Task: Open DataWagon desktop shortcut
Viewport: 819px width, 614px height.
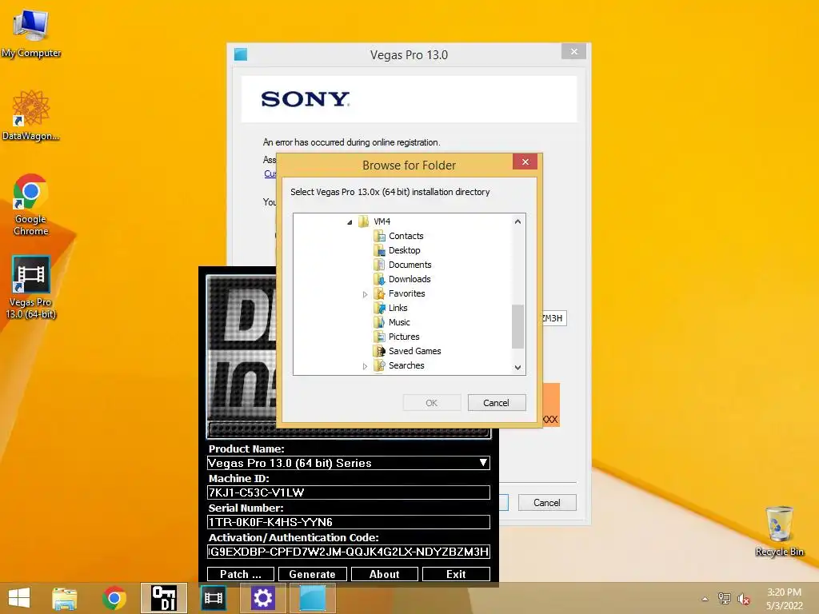Action: [31, 115]
